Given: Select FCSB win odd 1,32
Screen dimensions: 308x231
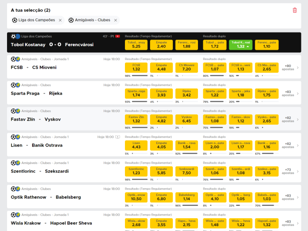Looking at the screenshot, I should [136, 68].
